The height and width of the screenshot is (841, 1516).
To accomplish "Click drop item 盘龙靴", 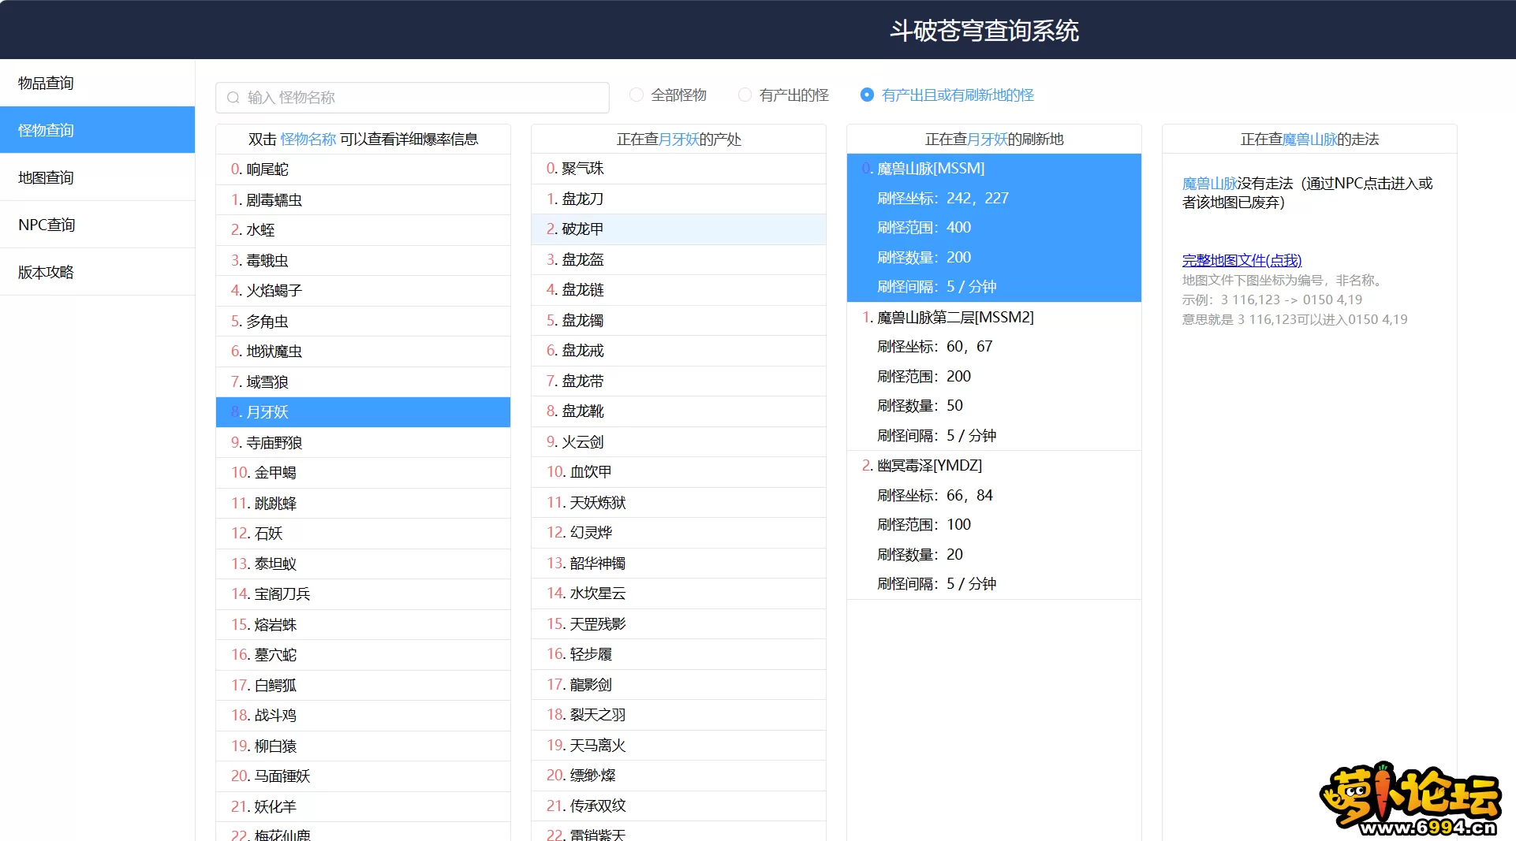I will [678, 411].
